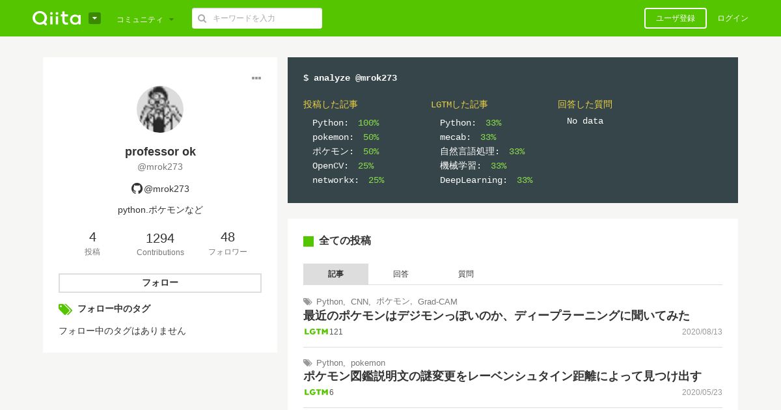This screenshot has width=781, height=410.
Task: Click the mecab: 33% stat
Action: (x=468, y=137)
